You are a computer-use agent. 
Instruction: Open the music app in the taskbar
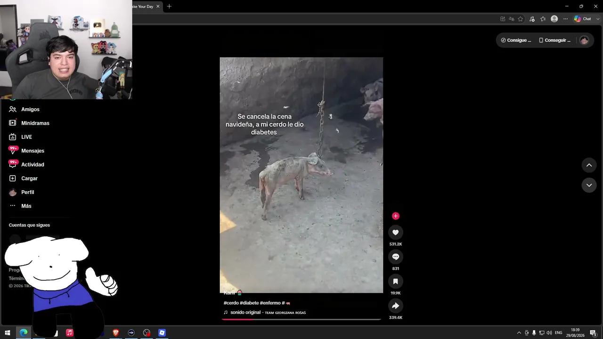[70, 333]
